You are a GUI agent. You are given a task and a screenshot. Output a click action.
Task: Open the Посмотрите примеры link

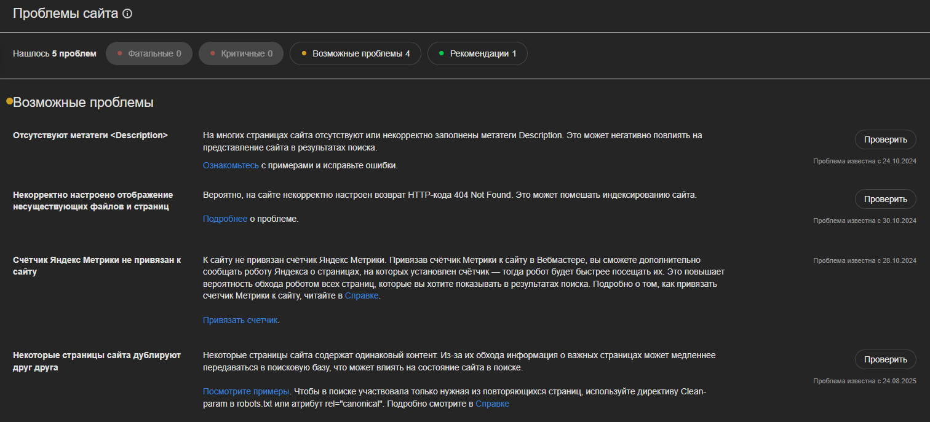tap(246, 391)
